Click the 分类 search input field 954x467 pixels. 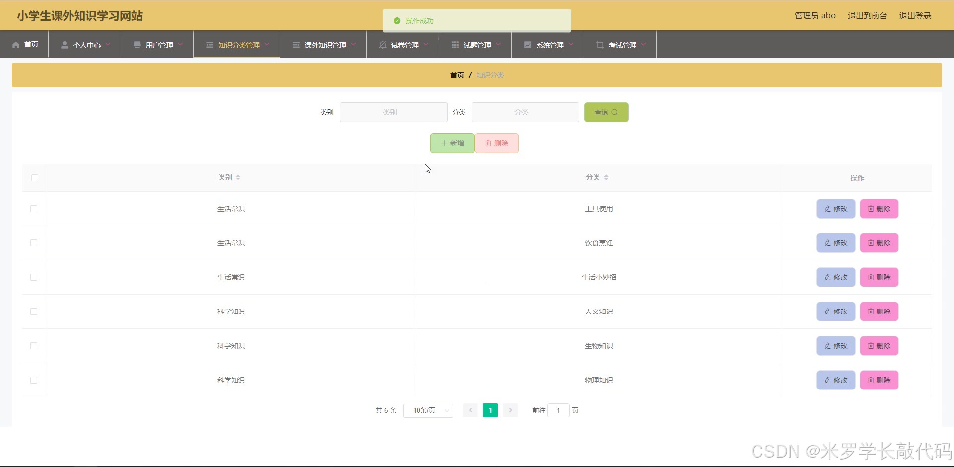coord(525,112)
